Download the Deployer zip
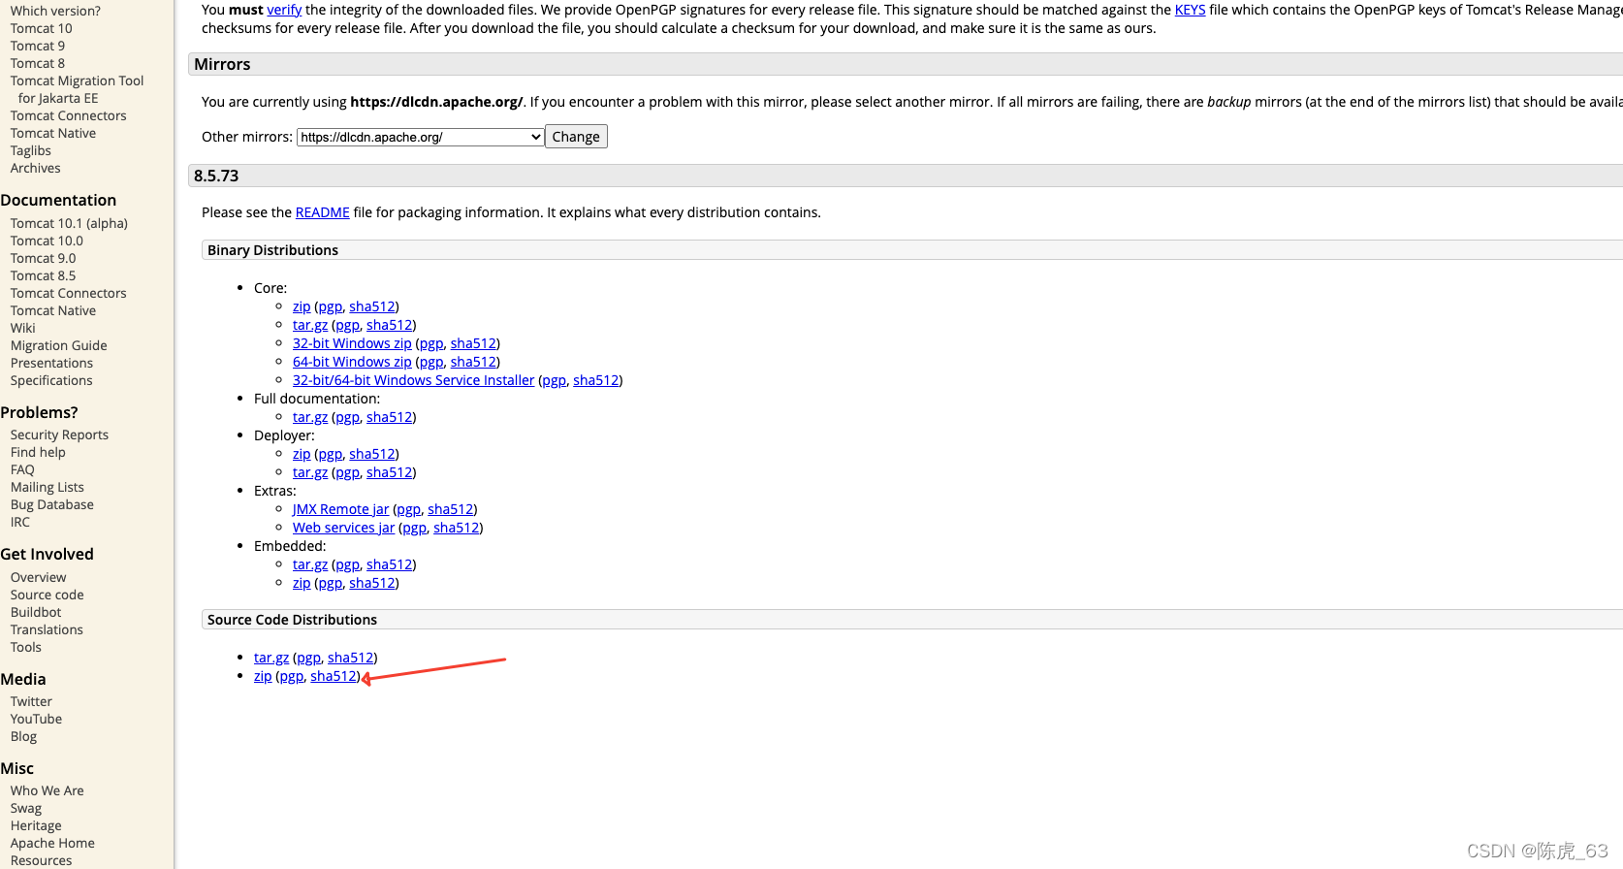This screenshot has height=869, width=1623. [302, 454]
